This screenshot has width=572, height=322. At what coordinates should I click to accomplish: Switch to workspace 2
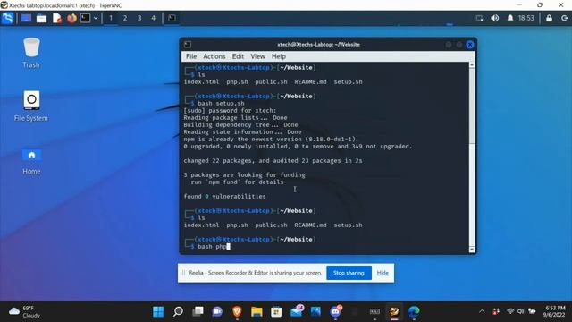125,18
